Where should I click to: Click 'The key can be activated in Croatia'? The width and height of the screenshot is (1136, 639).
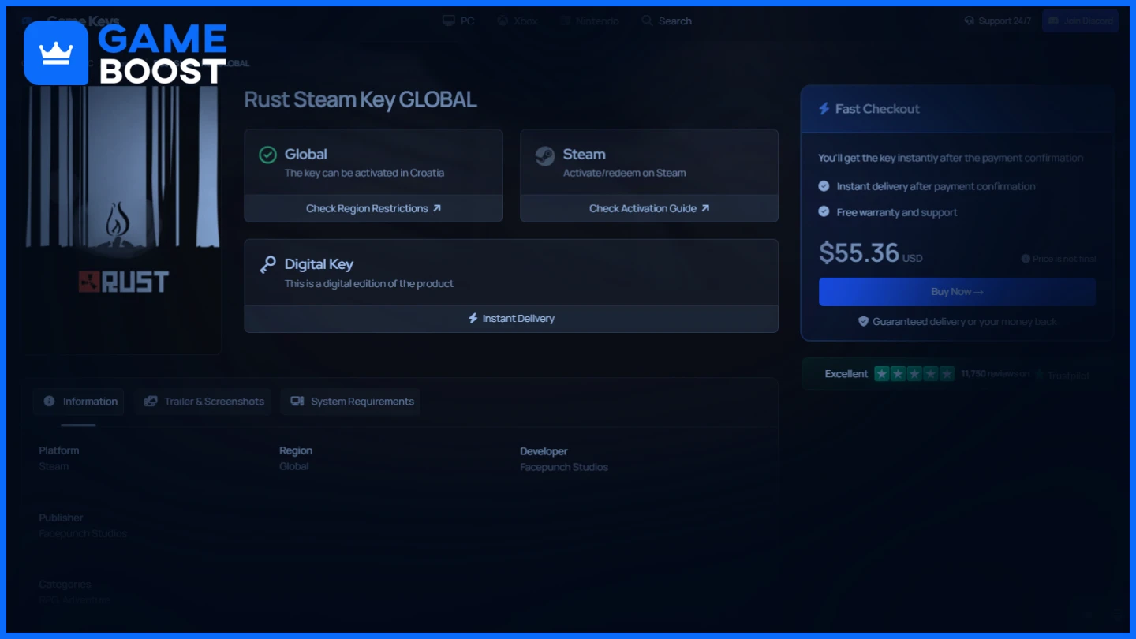click(364, 173)
